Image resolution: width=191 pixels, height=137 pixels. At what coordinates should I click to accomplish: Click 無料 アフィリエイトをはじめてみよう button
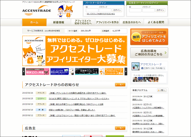(149, 37)
